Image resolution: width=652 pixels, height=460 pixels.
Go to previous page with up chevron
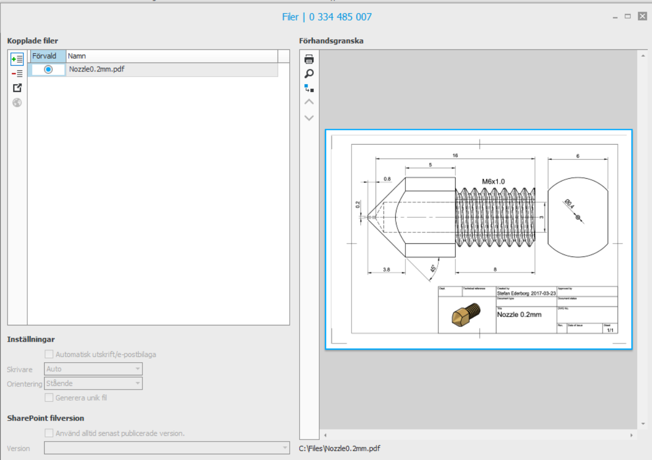309,102
